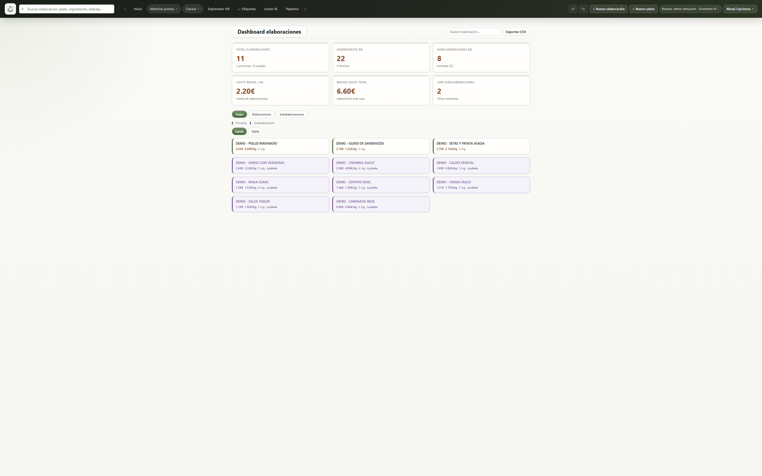Open DEMO - SETAS Y PATATA ASADA card
The height and width of the screenshot is (476, 762).
point(481,146)
